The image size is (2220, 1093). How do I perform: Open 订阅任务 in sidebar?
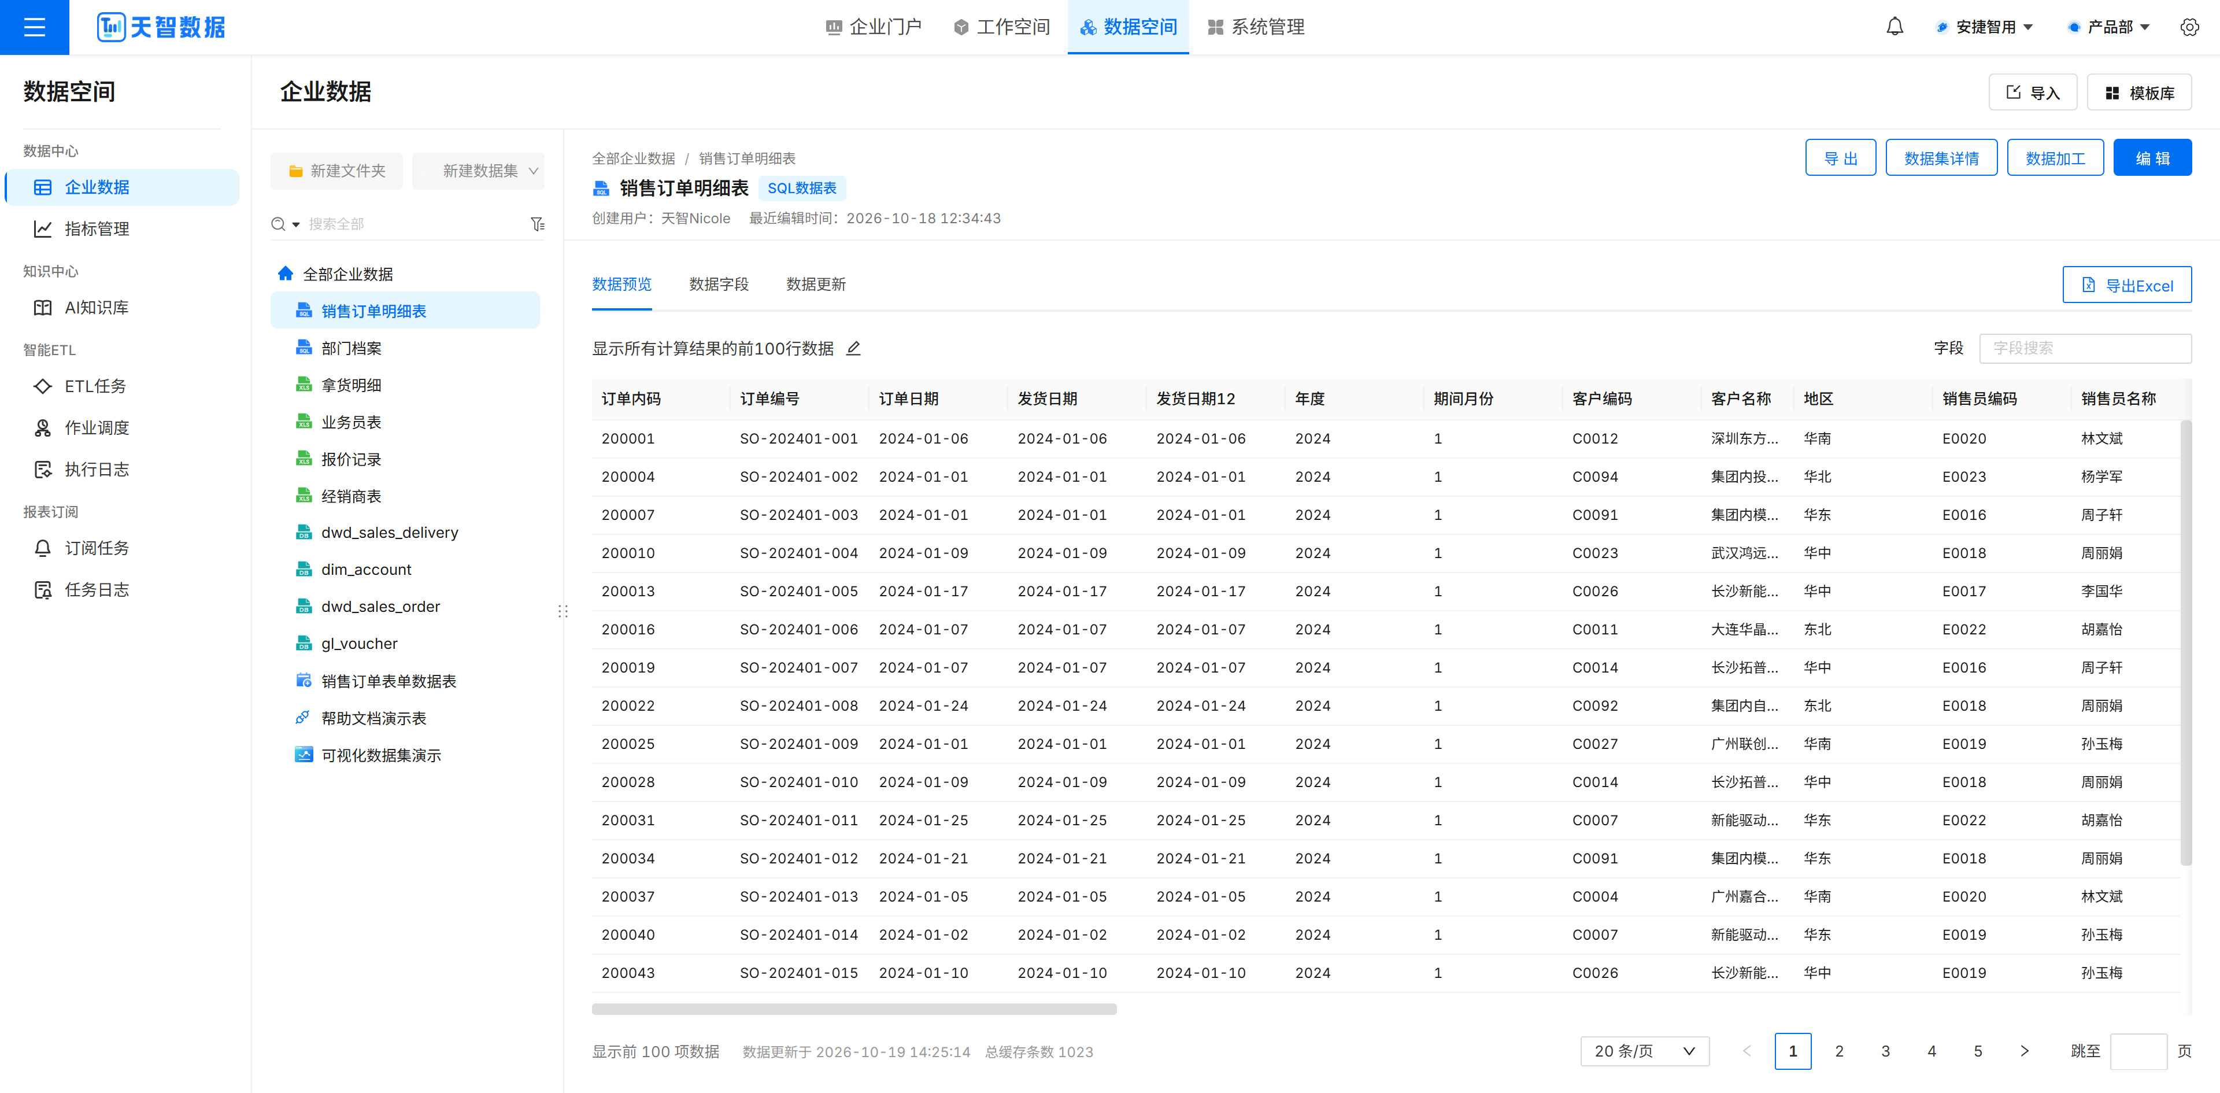[x=121, y=548]
